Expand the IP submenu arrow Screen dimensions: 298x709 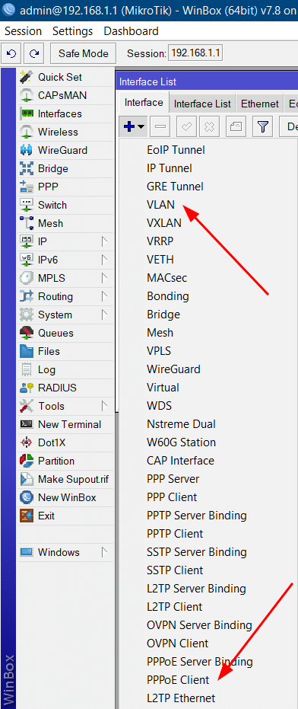coord(105,241)
